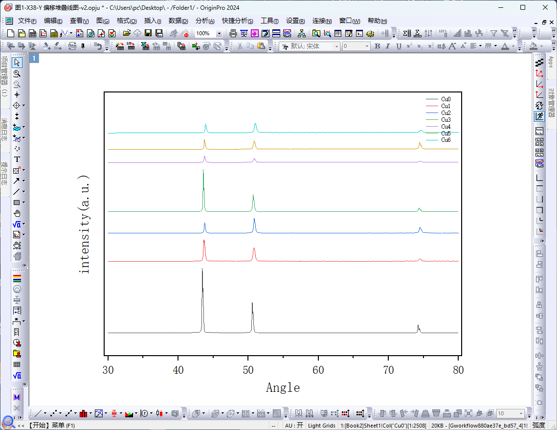Expand the Arrow tool dropdown
The image size is (557, 430).
click(x=24, y=181)
